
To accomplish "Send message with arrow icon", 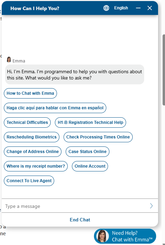I will [151, 206].
